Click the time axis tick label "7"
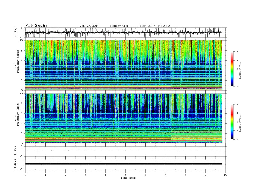This screenshot has height=196, width=254. tap(165, 175)
